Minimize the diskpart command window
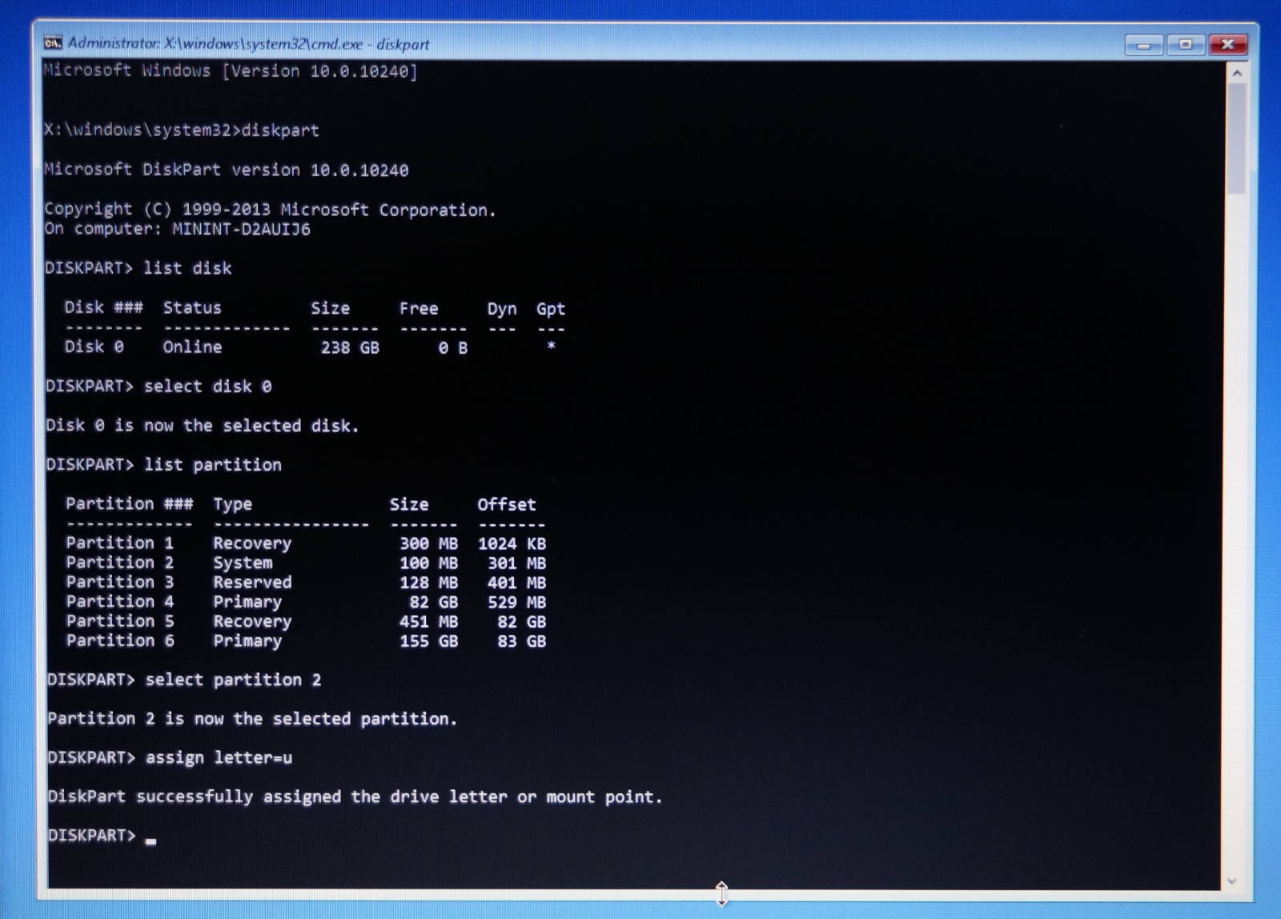 coord(1142,45)
